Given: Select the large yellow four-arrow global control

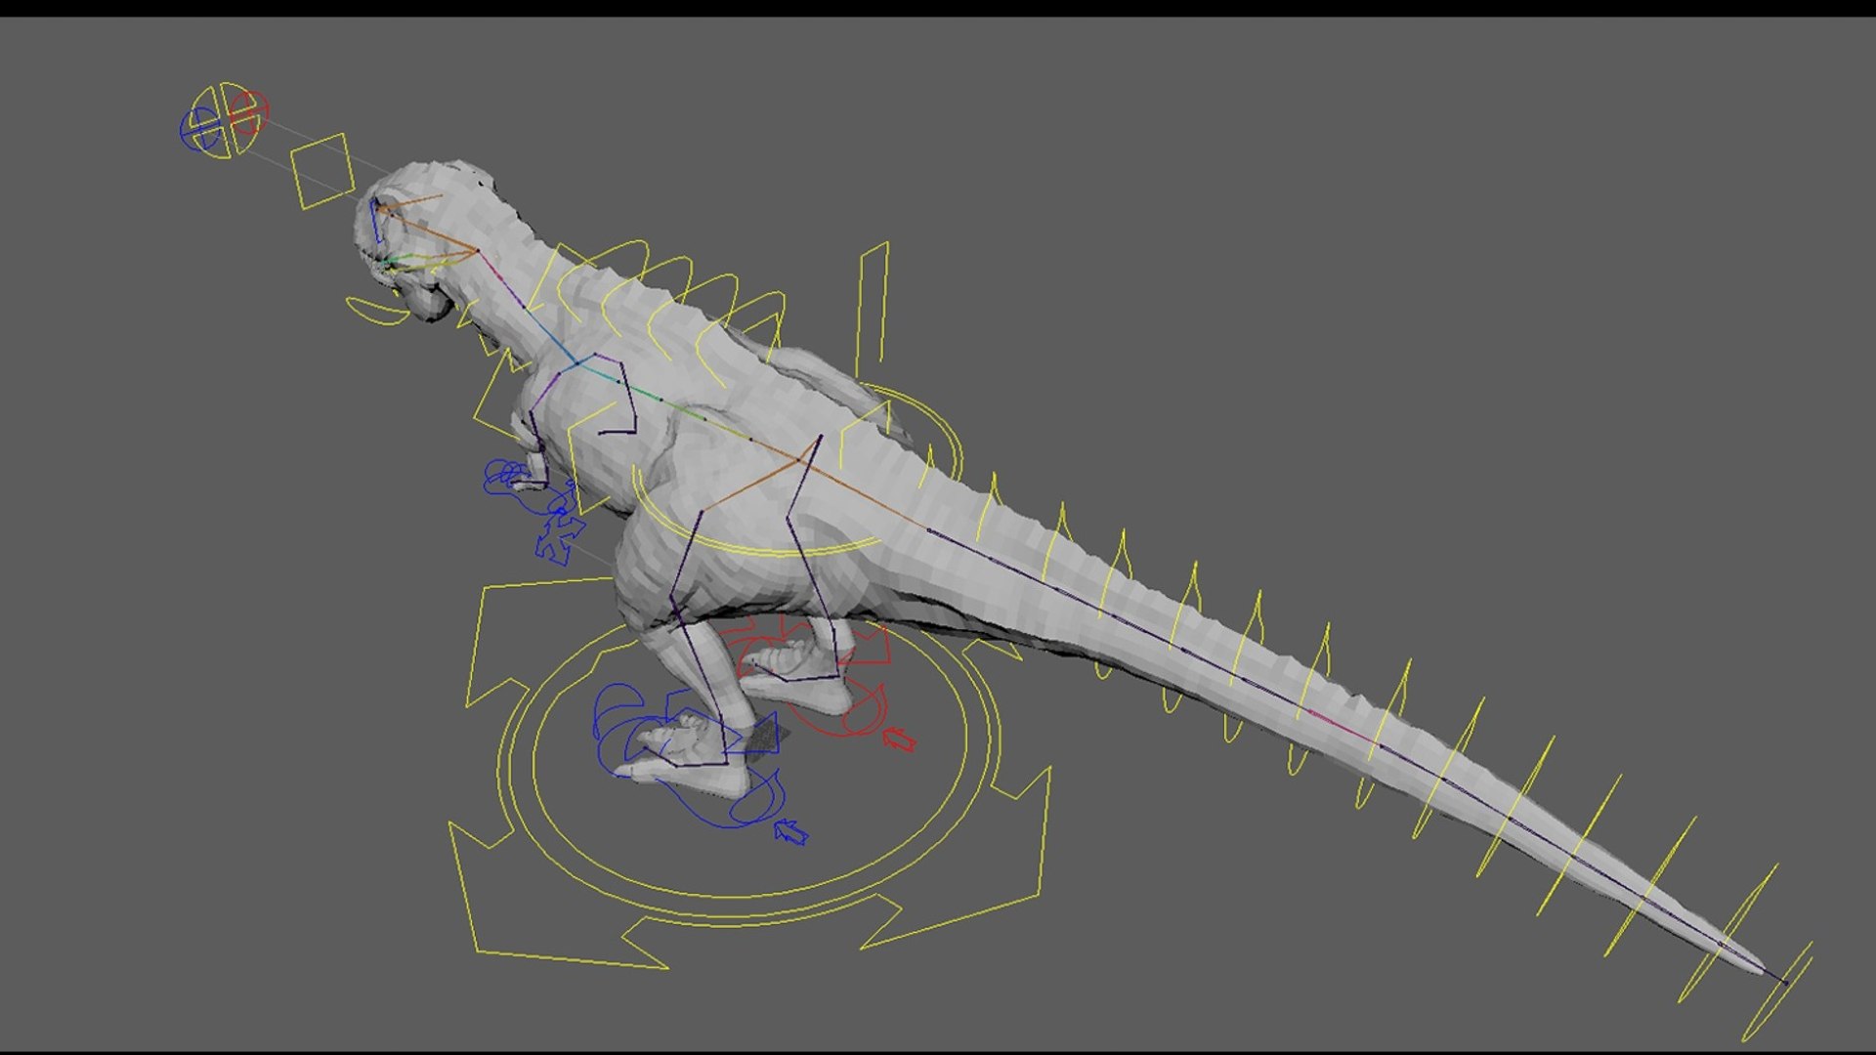Looking at the screenshot, I should tap(750, 772).
